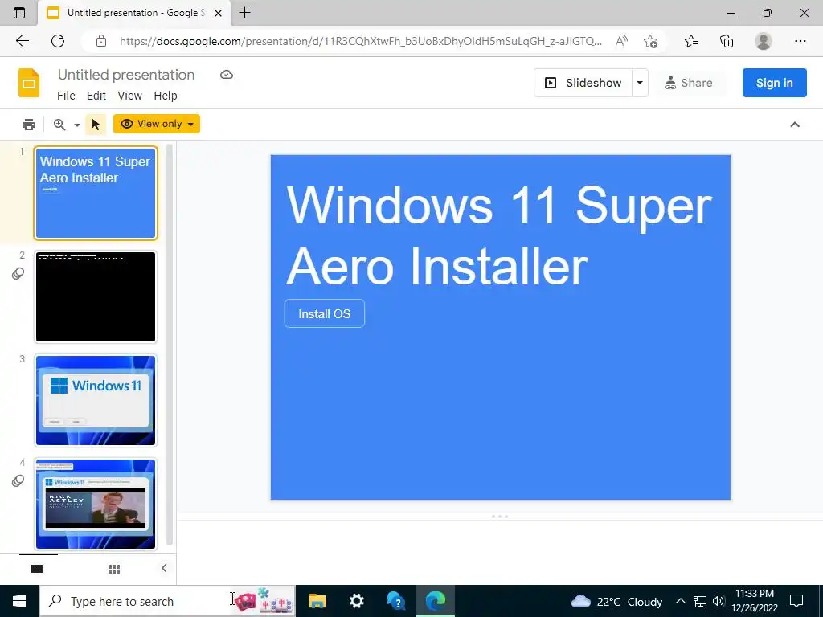Click the Google Slides logo icon
The width and height of the screenshot is (823, 617).
pyautogui.click(x=29, y=83)
